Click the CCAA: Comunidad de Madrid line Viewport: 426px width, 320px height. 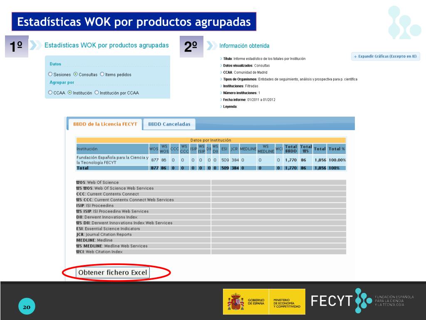(x=243, y=72)
